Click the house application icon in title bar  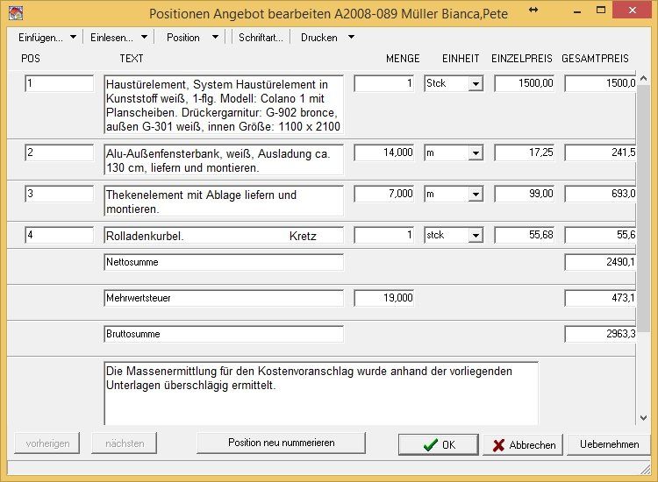click(16, 13)
